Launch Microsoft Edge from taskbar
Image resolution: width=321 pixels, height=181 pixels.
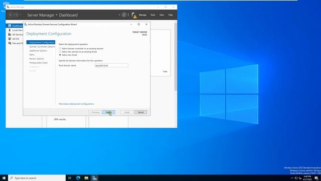click(x=78, y=178)
